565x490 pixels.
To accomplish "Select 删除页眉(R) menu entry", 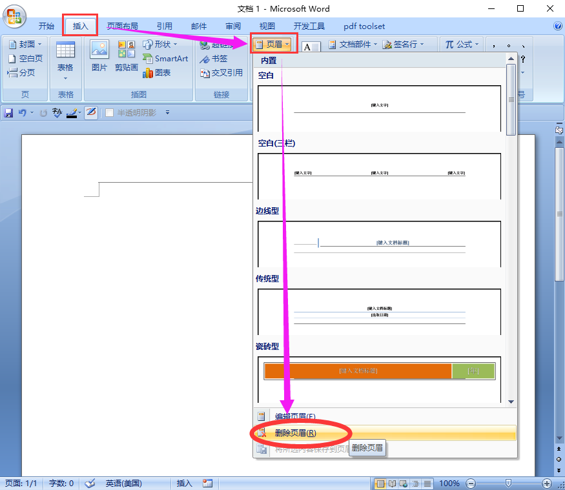I will click(385, 433).
